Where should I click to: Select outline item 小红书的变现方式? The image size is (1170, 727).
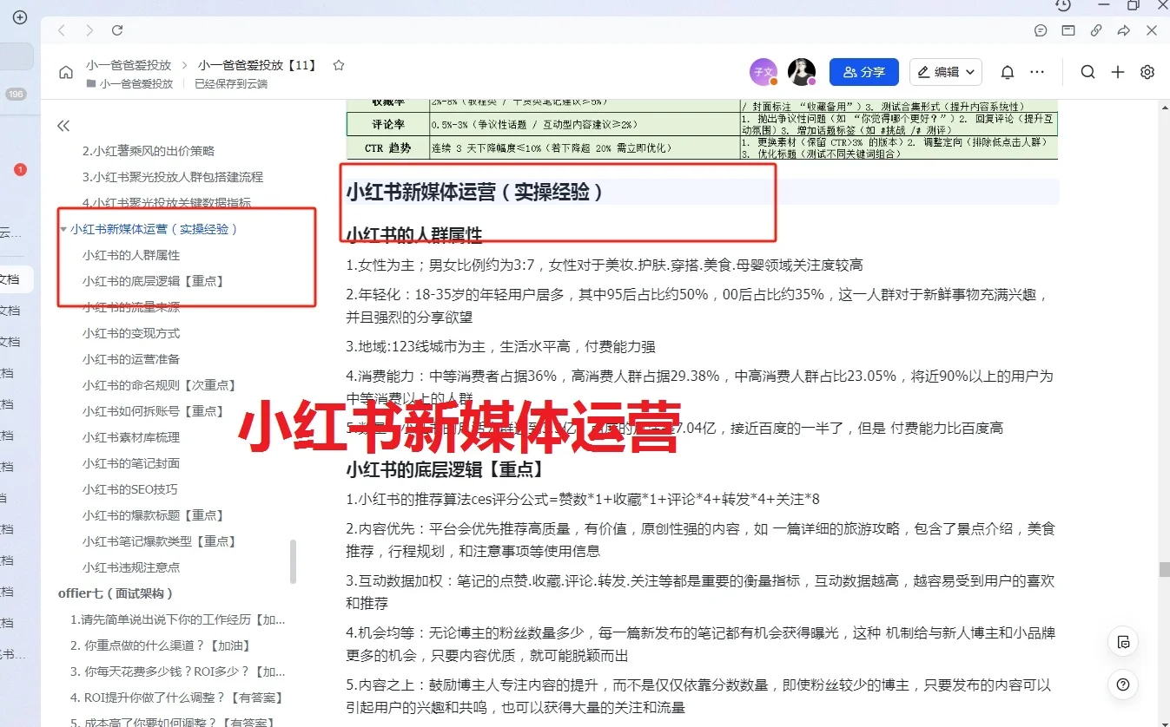[131, 333]
